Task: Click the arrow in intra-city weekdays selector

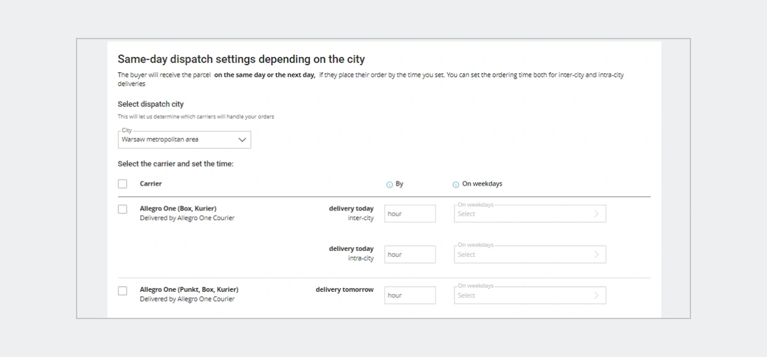Action: click(596, 255)
